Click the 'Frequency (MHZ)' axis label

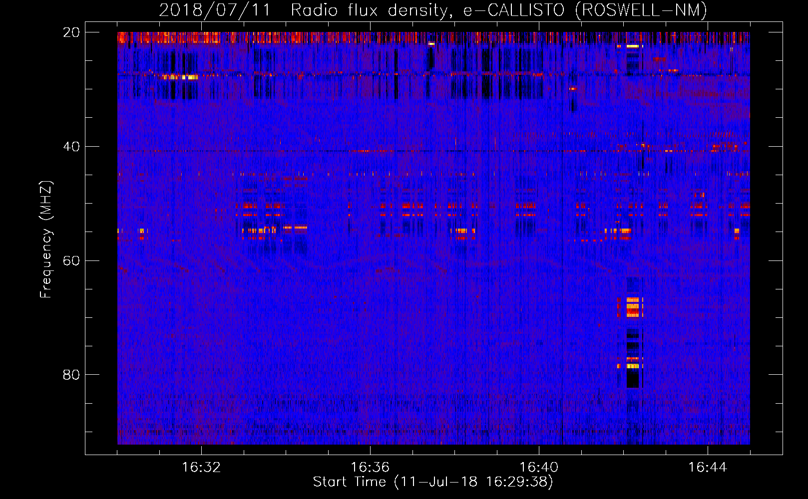(x=46, y=240)
